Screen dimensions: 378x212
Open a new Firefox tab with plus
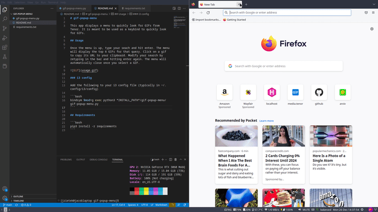tap(246, 5)
